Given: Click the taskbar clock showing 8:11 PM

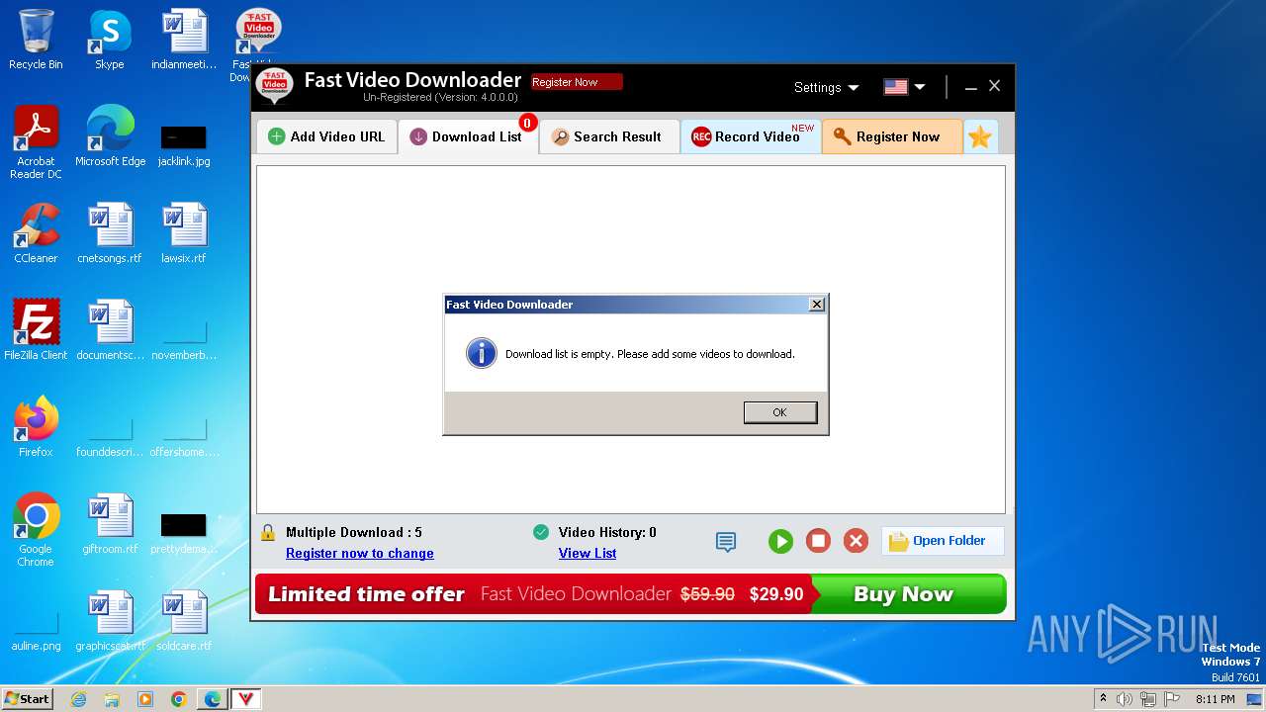Looking at the screenshot, I should [1215, 699].
